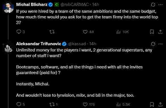Image resolution: width=166 pixels, height=108 pixels.
Task: Bookmark Michal Blicharz's tweet
Action: click(152, 32)
